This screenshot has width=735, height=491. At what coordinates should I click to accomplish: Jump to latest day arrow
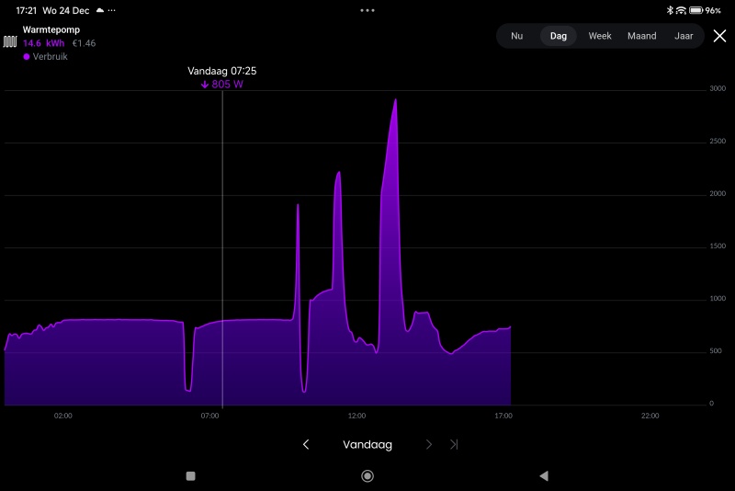point(454,445)
